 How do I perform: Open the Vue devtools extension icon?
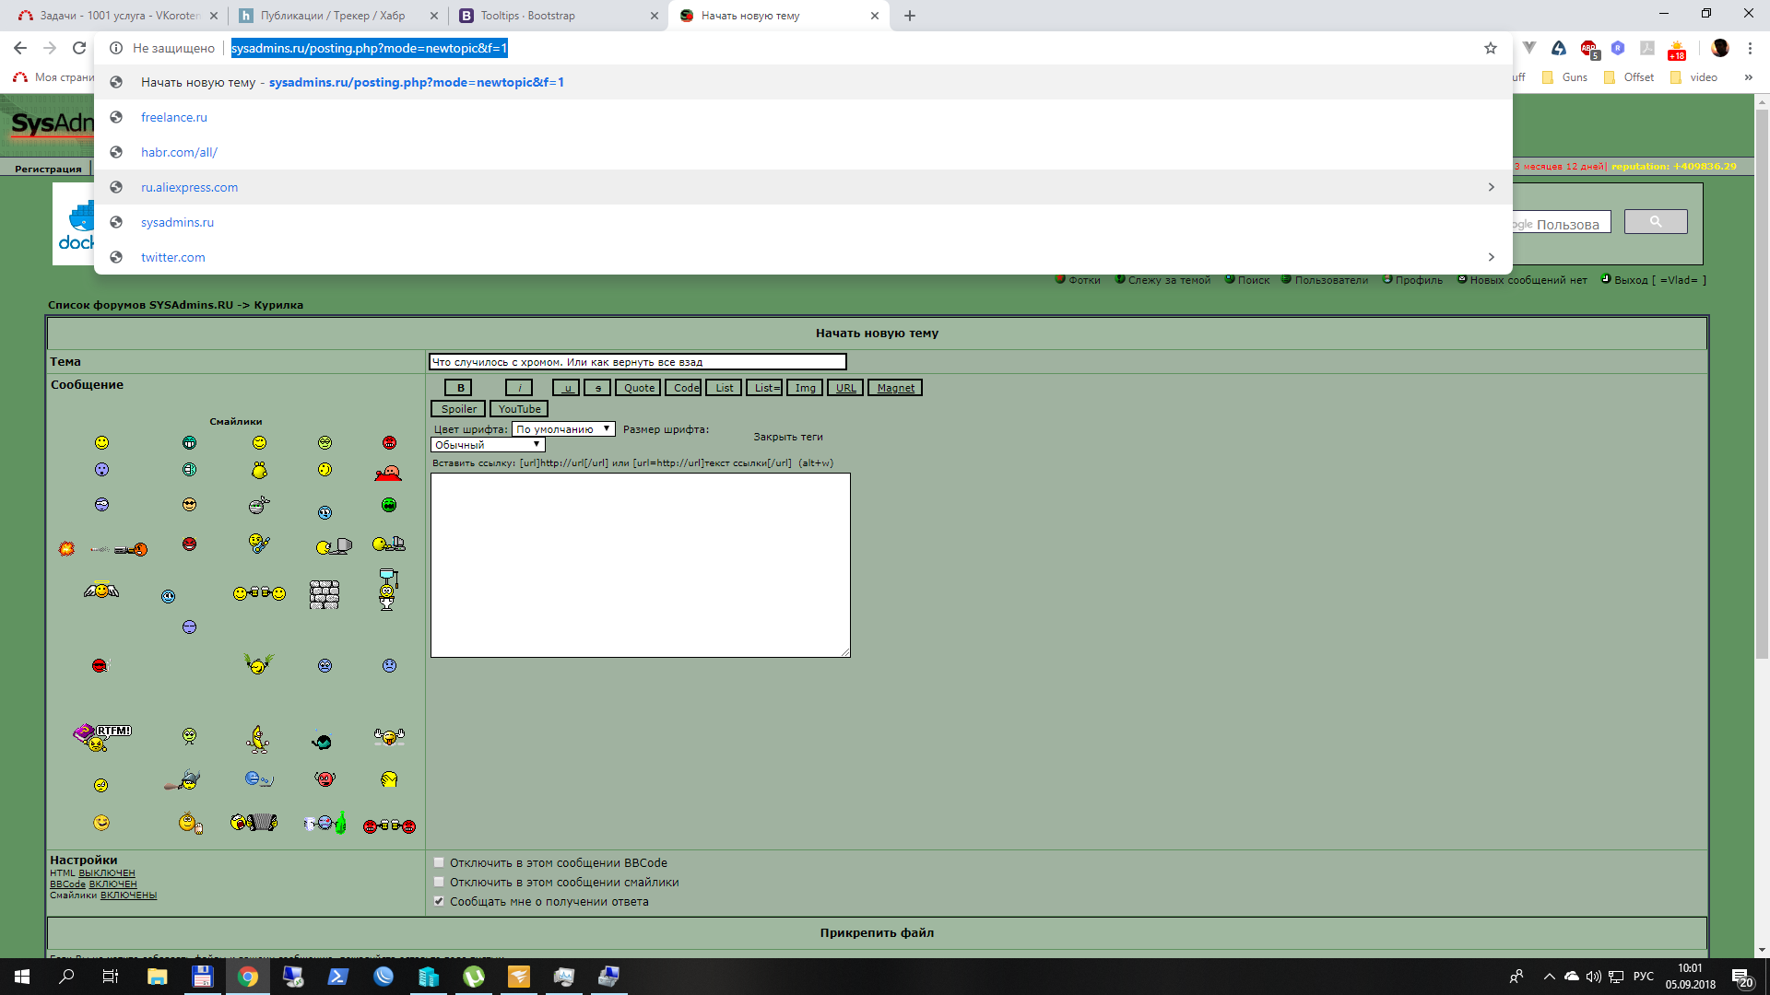click(x=1529, y=48)
